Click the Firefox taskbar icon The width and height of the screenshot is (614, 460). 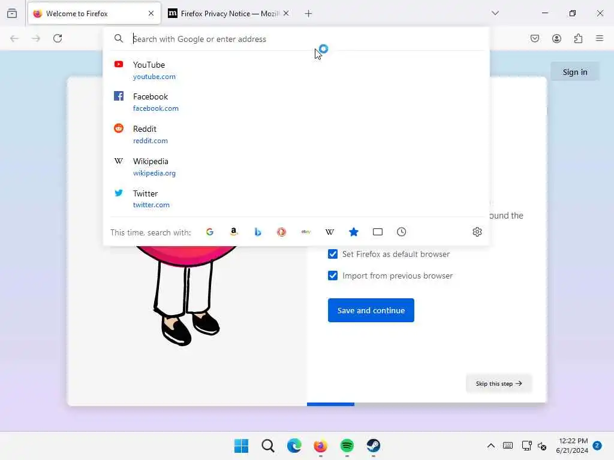(x=320, y=446)
